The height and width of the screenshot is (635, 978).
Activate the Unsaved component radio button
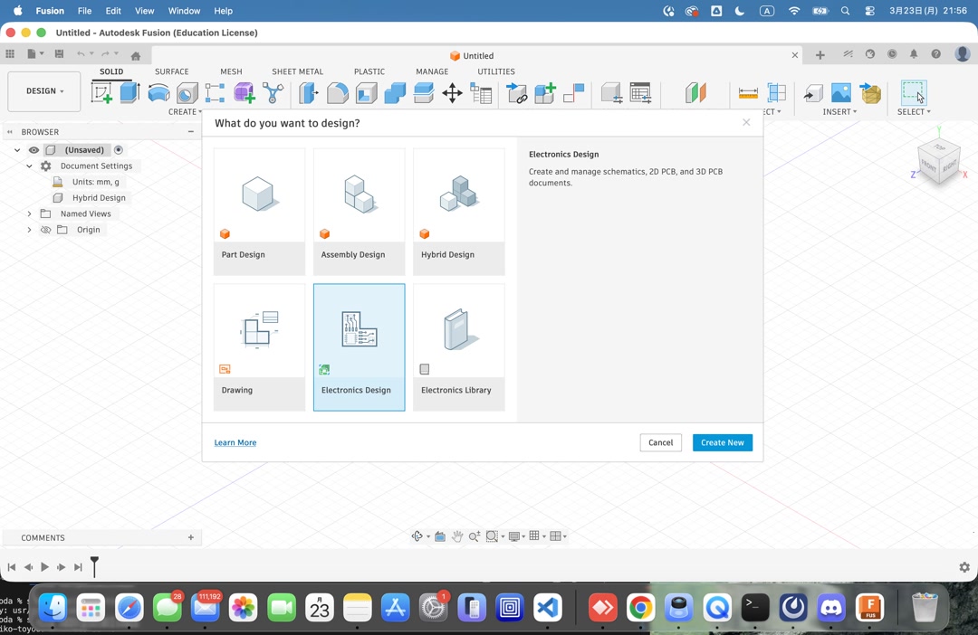(x=119, y=150)
